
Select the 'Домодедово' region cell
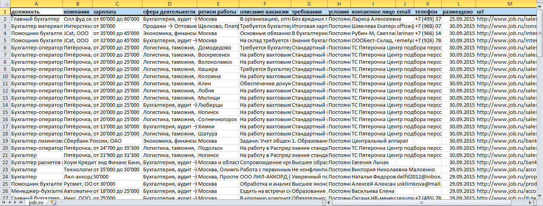(x=218, y=47)
